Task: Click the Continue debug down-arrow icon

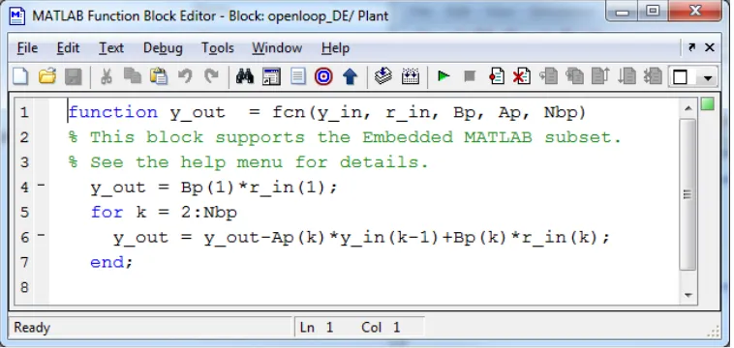Action: tap(627, 76)
